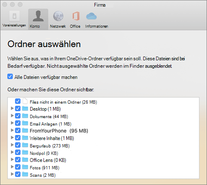Uncheck Files nicht in einem Ordner checkbox
The width and height of the screenshot is (207, 185).
[18, 101]
